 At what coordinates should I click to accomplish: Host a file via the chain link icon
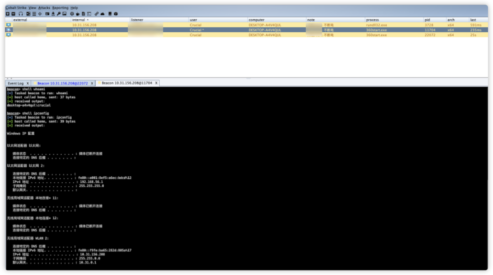coord(96,14)
